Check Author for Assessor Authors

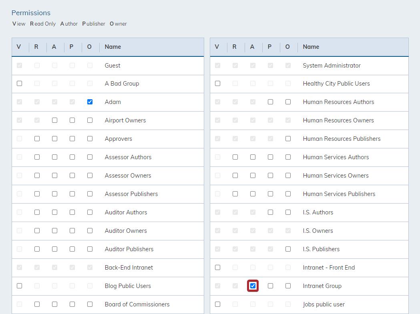(x=54, y=157)
